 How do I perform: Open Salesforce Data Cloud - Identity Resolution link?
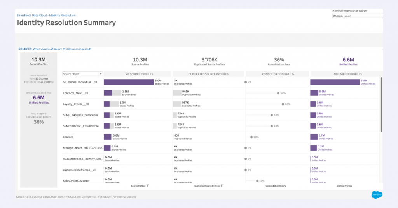pyautogui.click(x=46, y=15)
